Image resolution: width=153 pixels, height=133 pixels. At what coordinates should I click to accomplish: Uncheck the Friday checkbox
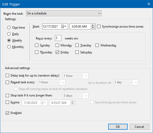click(x=57, y=52)
